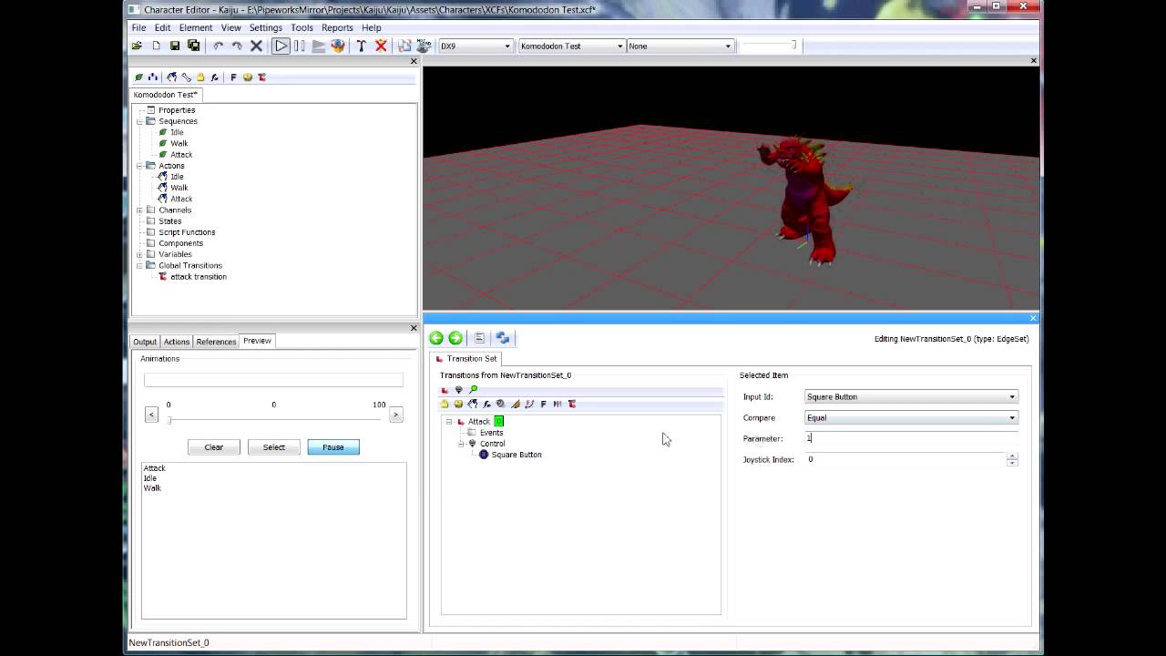Select 'Walk' in the Preview animations list

point(152,488)
